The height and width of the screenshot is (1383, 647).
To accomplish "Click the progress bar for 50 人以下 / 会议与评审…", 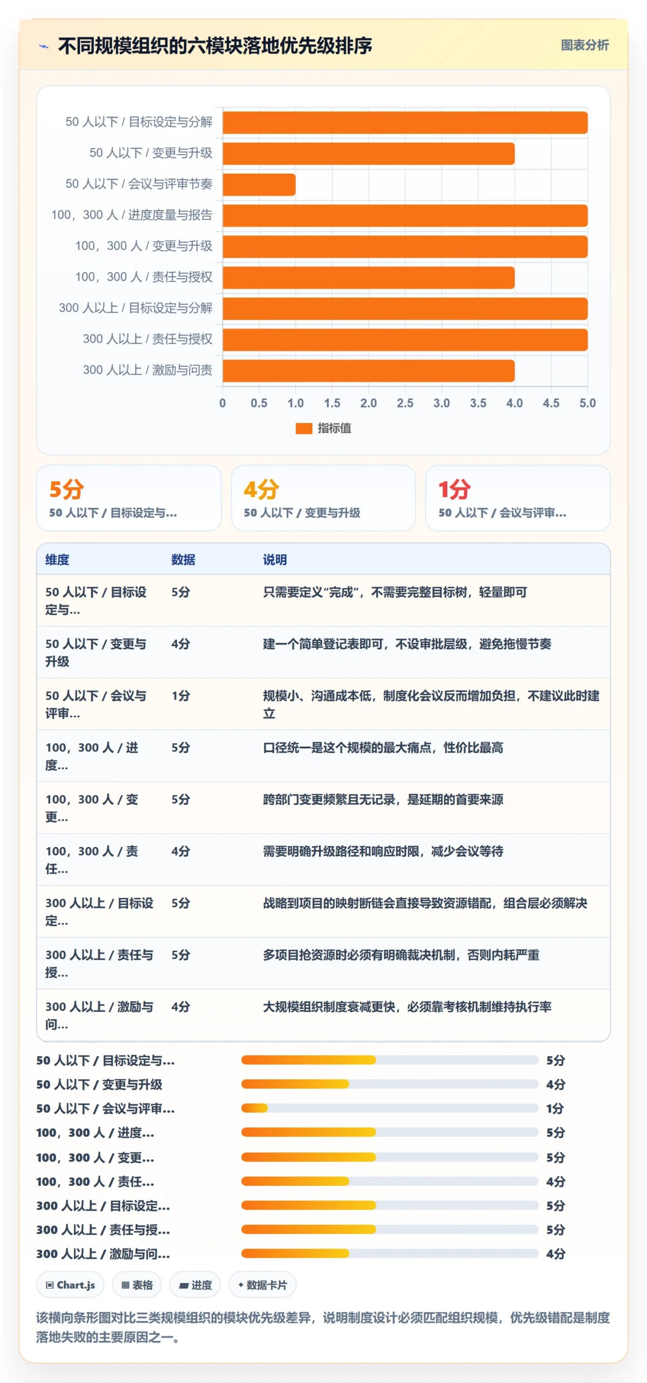I will (x=390, y=1108).
